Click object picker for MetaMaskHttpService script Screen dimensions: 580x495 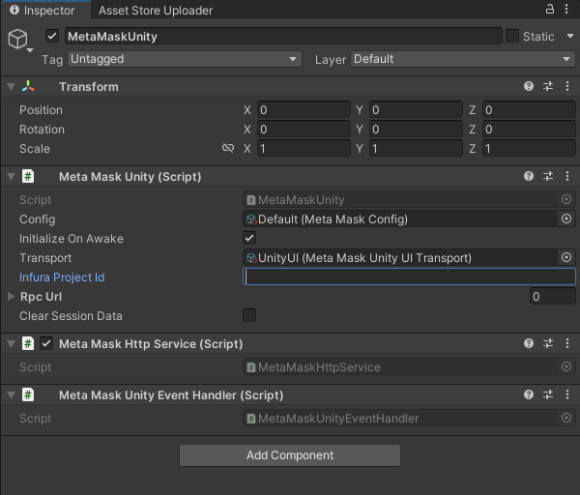566,366
